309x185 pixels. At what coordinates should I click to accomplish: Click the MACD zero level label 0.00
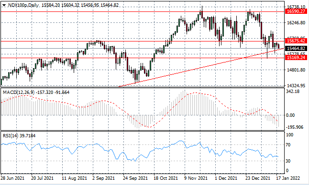pos(290,115)
